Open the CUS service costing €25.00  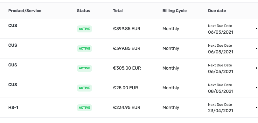click(x=13, y=85)
